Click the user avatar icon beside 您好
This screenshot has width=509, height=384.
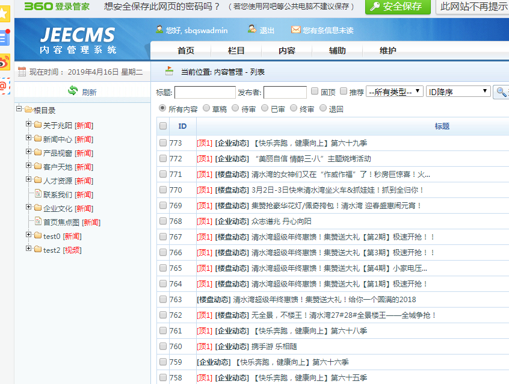(159, 29)
